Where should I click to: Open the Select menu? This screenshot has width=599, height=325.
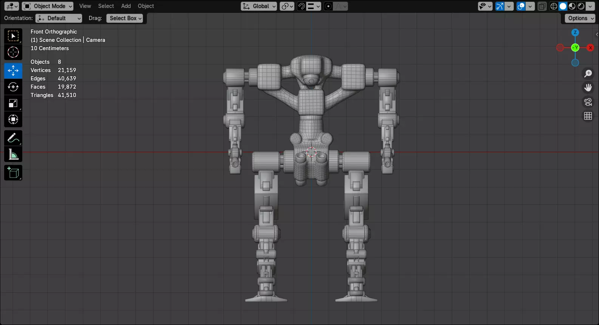(106, 6)
